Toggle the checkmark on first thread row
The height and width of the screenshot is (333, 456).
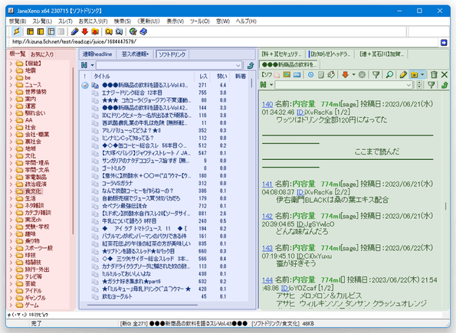pos(84,85)
